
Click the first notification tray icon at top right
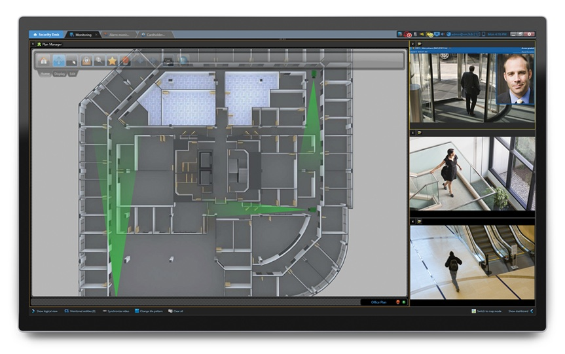[399, 34]
